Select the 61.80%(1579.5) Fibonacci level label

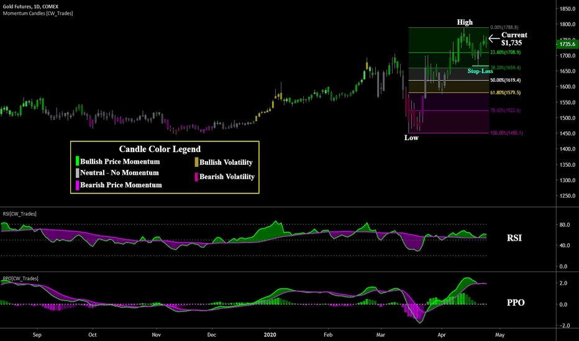pos(506,92)
